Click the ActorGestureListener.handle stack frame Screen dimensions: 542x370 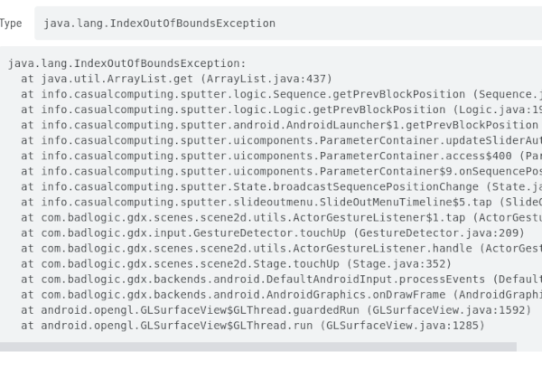(x=281, y=249)
